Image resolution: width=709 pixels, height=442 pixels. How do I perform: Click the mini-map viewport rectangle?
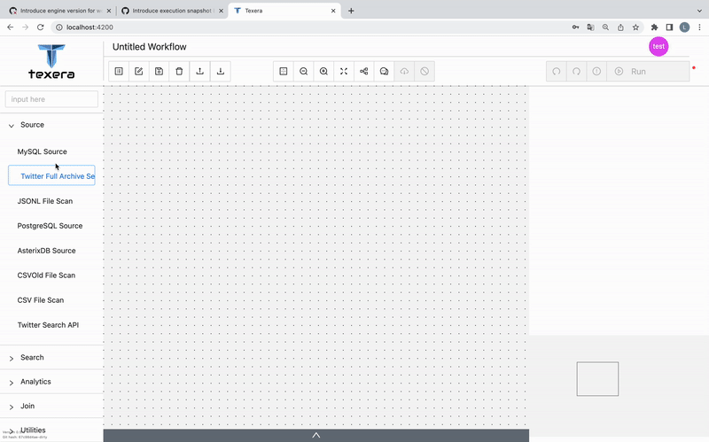pos(597,379)
